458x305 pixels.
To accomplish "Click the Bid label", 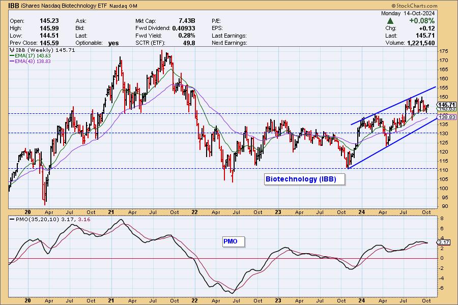I will pos(80,28).
